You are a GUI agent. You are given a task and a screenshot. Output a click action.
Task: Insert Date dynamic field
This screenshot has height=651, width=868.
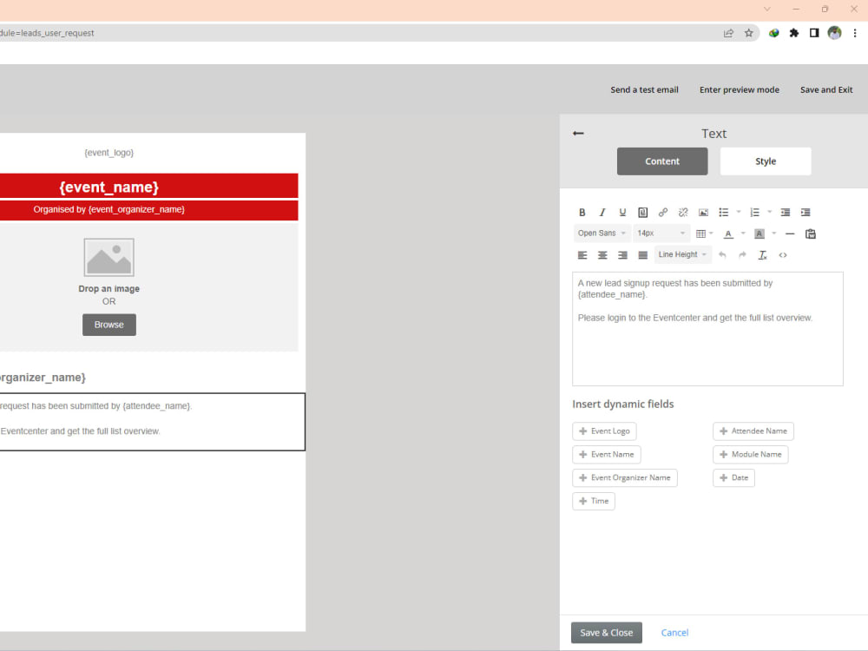tap(734, 477)
